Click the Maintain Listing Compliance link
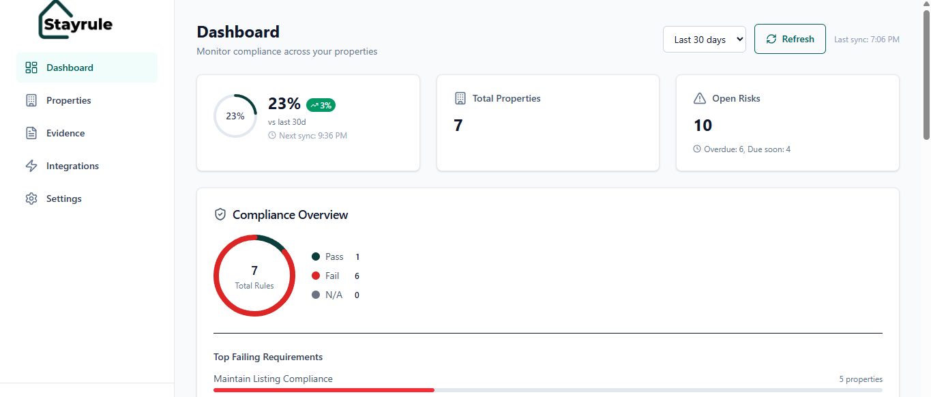 (273, 379)
